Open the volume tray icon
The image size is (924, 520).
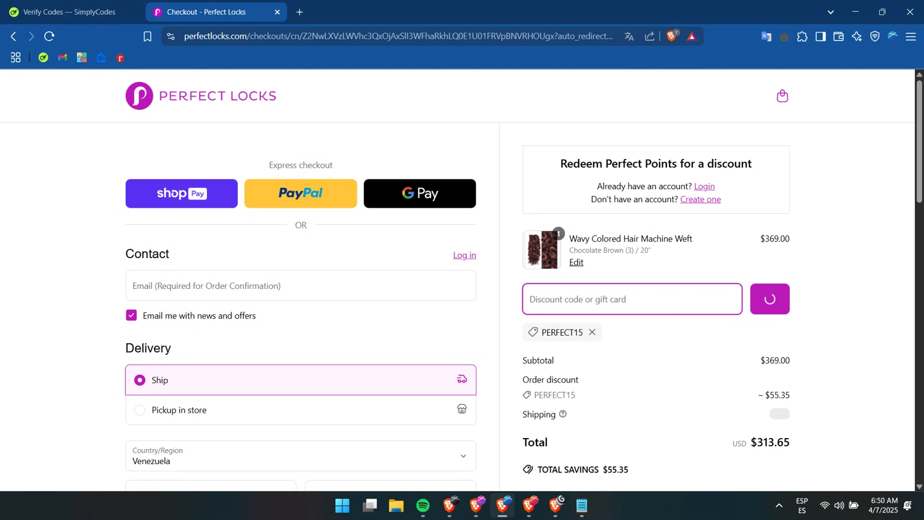coord(839,506)
